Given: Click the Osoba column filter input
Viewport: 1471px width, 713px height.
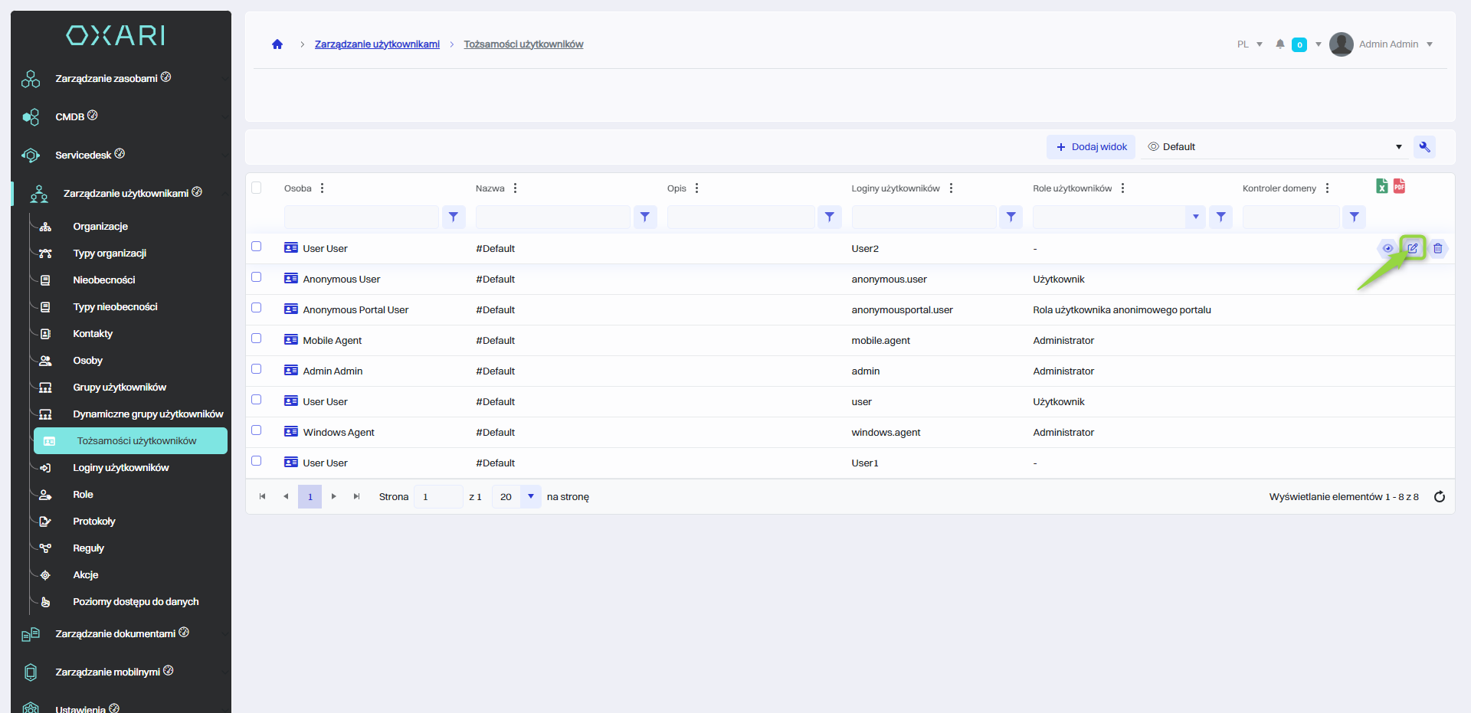Looking at the screenshot, I should 361,217.
